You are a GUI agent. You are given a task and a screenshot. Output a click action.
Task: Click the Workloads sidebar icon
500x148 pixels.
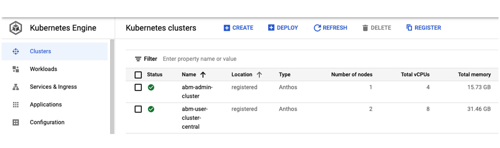[16, 69]
